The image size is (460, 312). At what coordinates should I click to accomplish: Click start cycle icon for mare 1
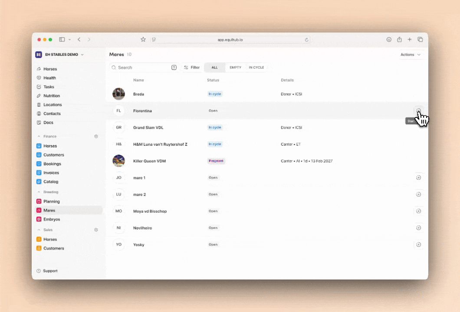click(x=418, y=178)
